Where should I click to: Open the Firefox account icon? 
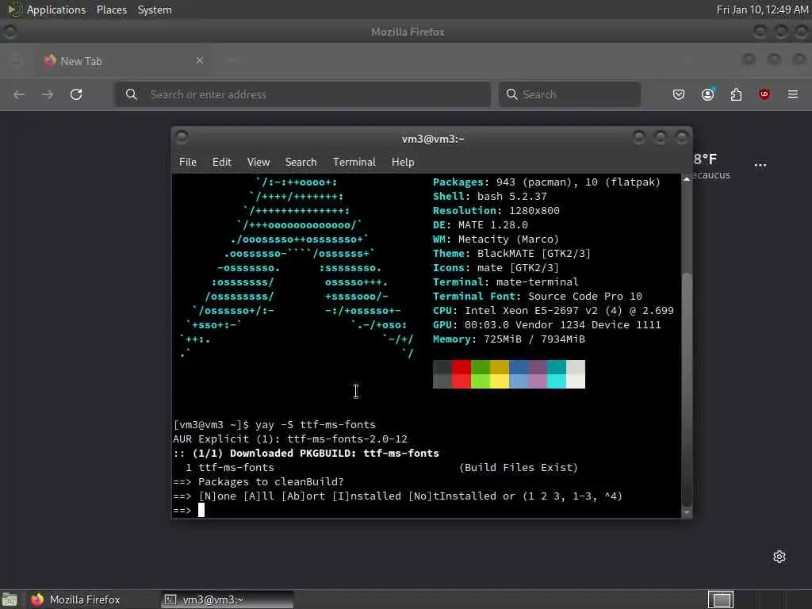707,94
